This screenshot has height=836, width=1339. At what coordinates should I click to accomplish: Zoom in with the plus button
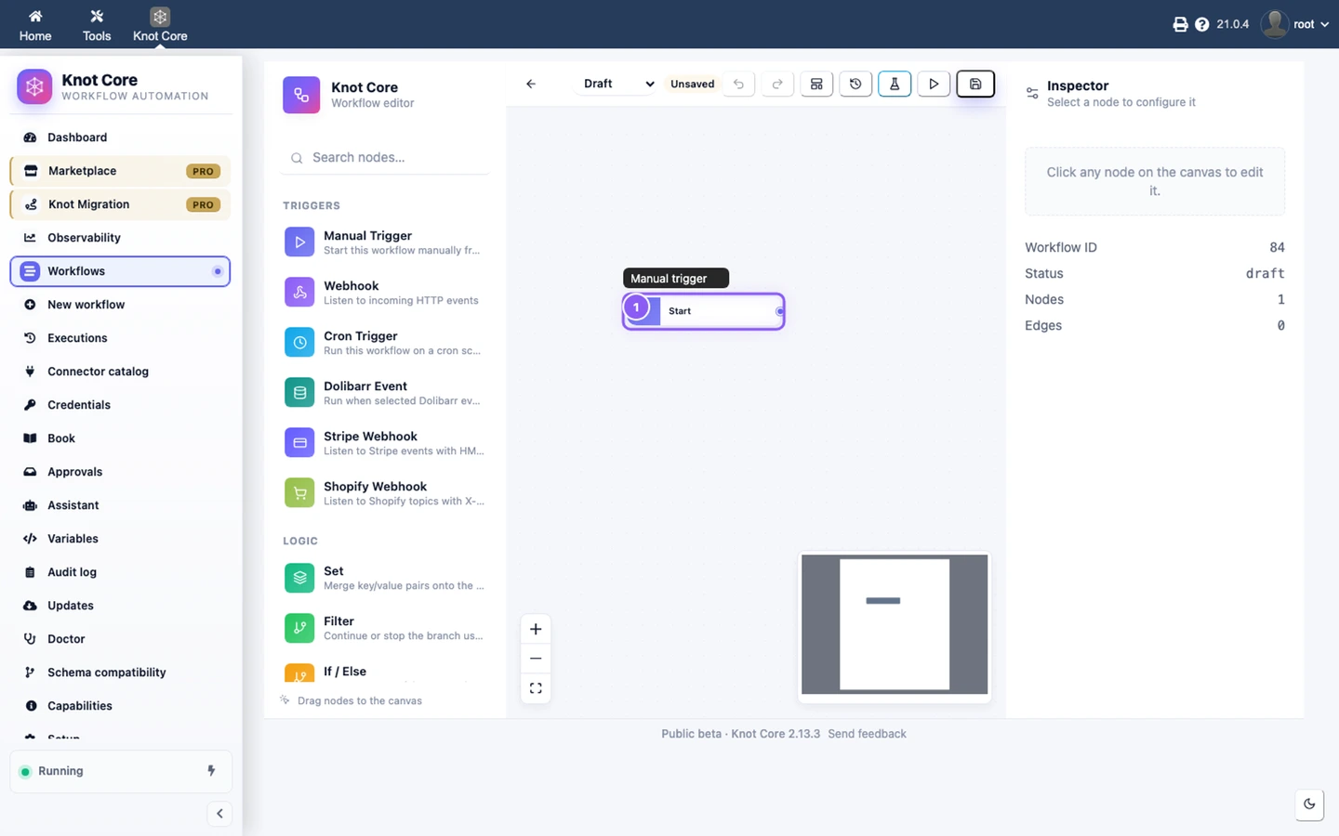coord(536,629)
